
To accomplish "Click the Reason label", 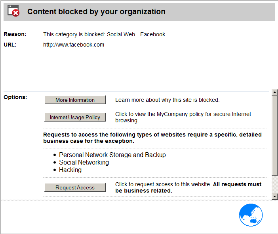I will click(15, 34).
